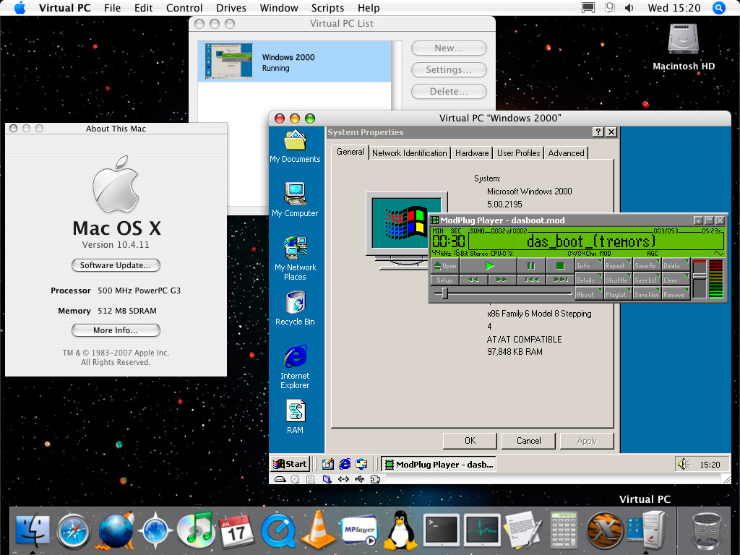The image size is (740, 555).
Task: Switch to the Advanced tab
Action: click(566, 153)
